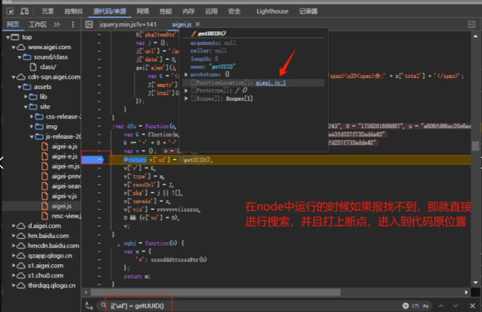Expand the lib folder
This screenshot has width=482, height=312.
click(26, 97)
